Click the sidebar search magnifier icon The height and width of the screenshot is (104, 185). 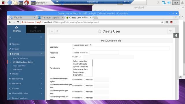pos(41,37)
